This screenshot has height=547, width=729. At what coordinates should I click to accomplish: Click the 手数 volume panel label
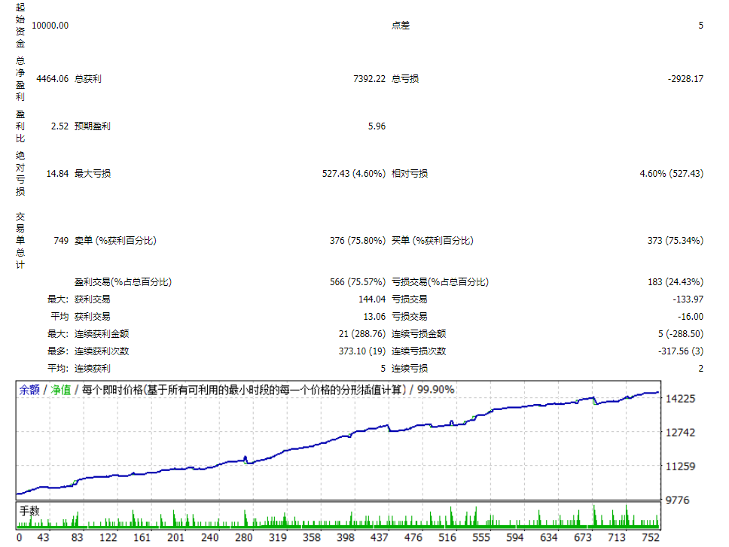pos(29,511)
